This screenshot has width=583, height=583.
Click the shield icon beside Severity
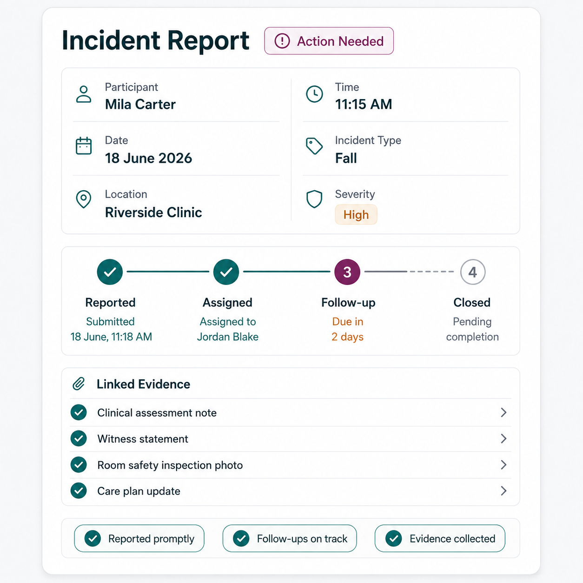pos(314,199)
